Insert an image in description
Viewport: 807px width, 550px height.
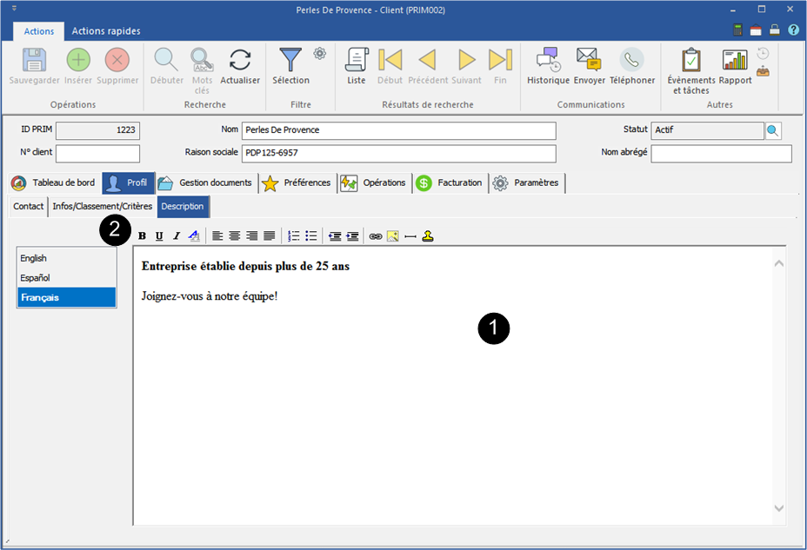tap(393, 236)
